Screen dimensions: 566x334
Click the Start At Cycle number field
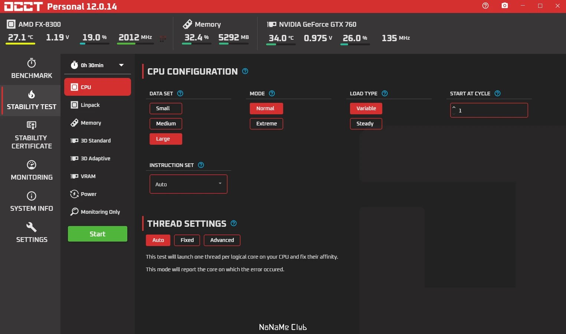489,110
